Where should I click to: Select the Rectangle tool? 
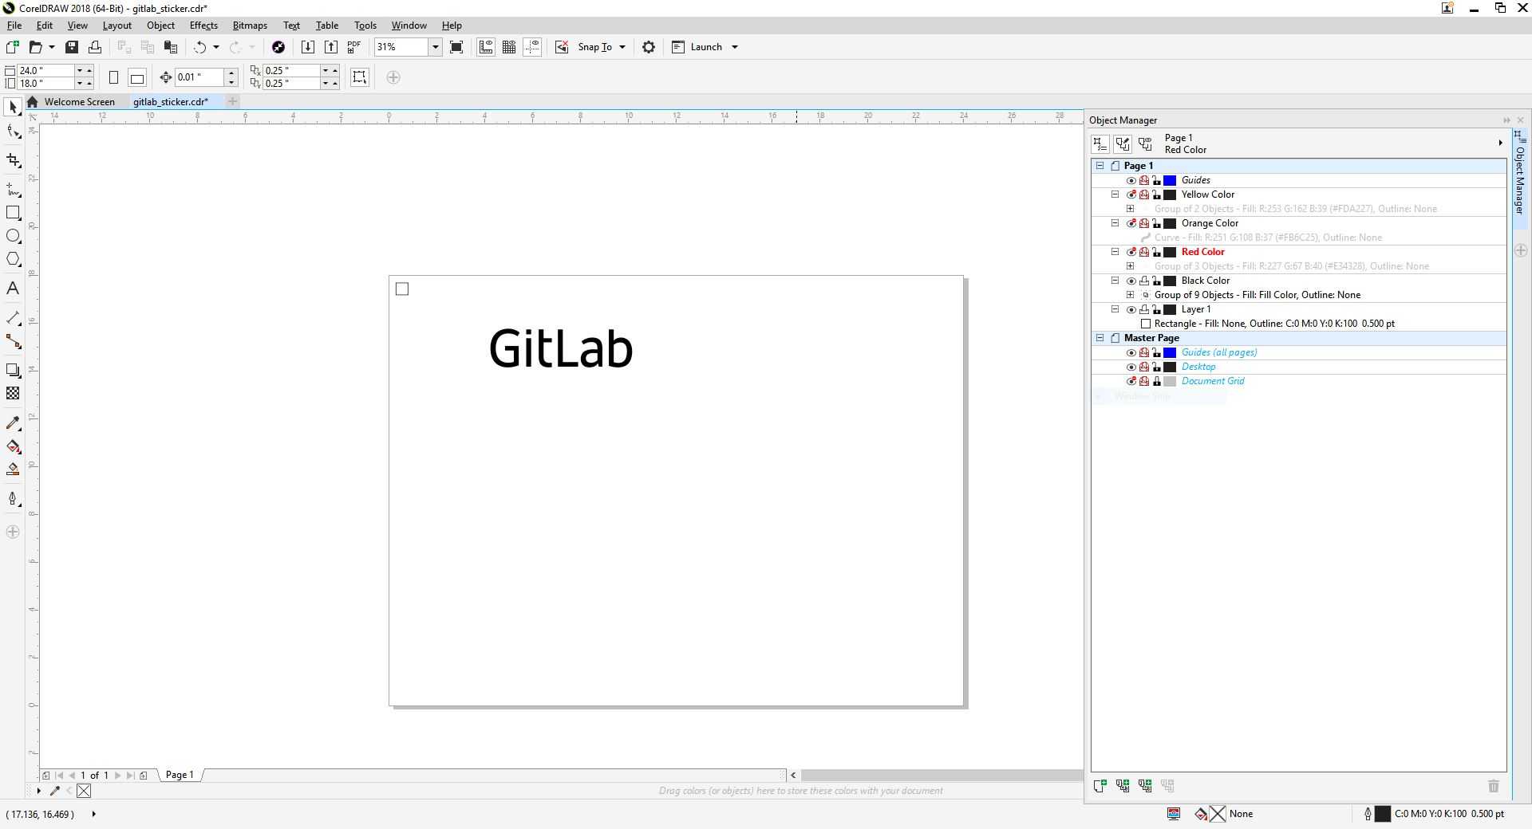click(x=13, y=213)
